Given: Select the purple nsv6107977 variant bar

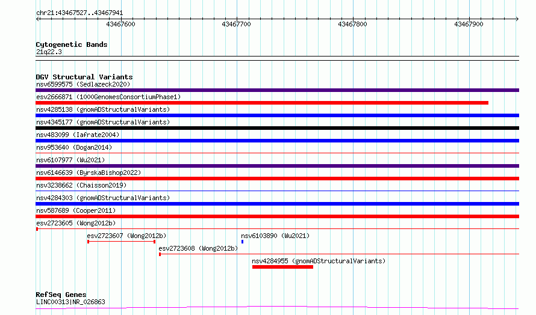Looking at the screenshot, I should (x=277, y=166).
